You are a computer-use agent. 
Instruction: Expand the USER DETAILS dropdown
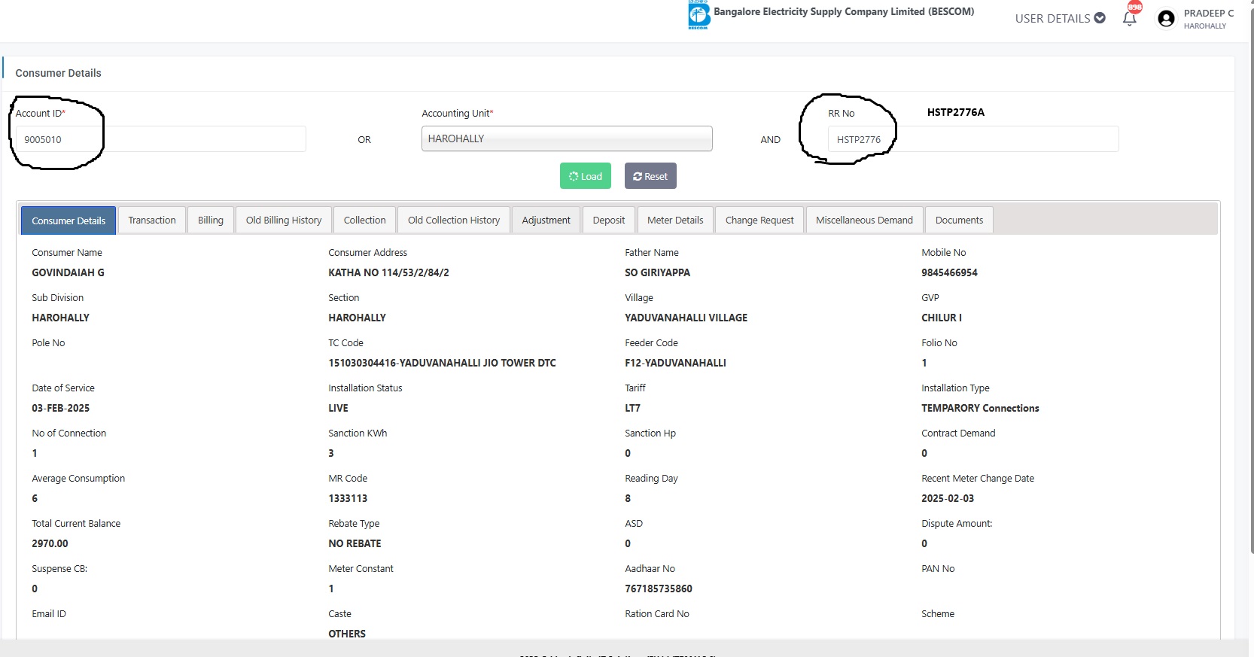pyautogui.click(x=1060, y=18)
